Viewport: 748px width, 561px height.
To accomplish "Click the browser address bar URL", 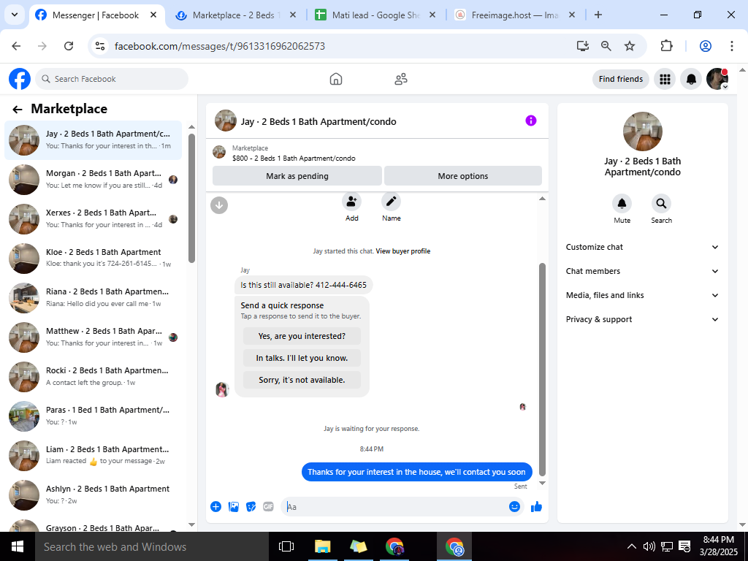I will click(x=220, y=46).
